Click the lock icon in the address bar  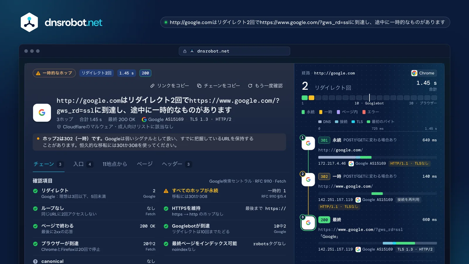[x=185, y=51]
